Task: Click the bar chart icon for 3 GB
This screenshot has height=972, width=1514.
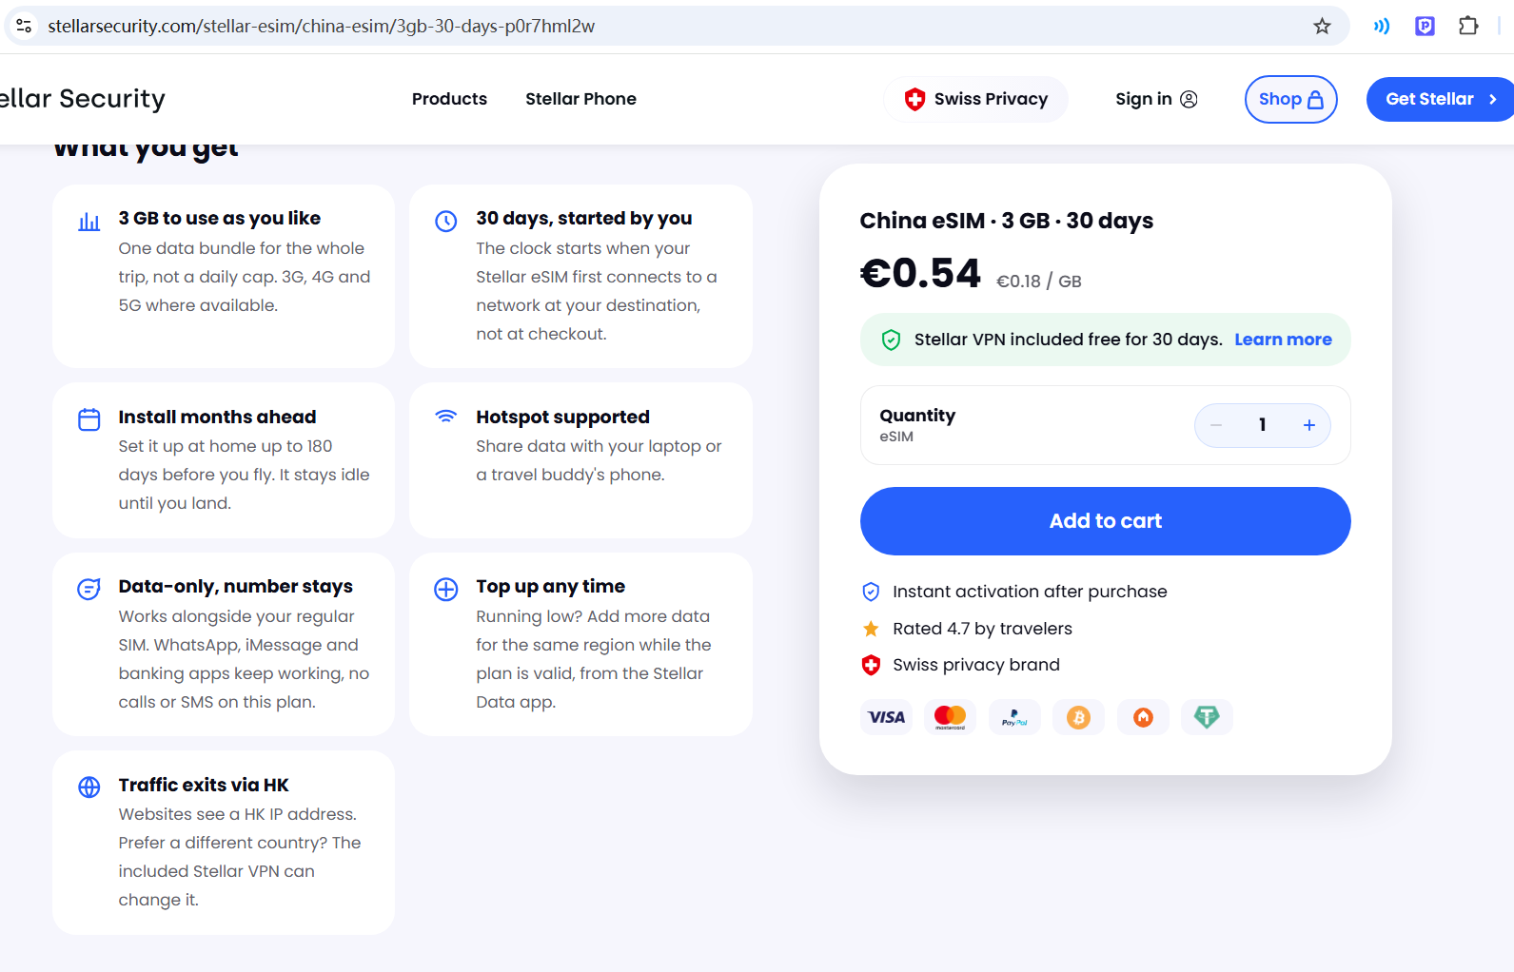Action: coord(89,222)
